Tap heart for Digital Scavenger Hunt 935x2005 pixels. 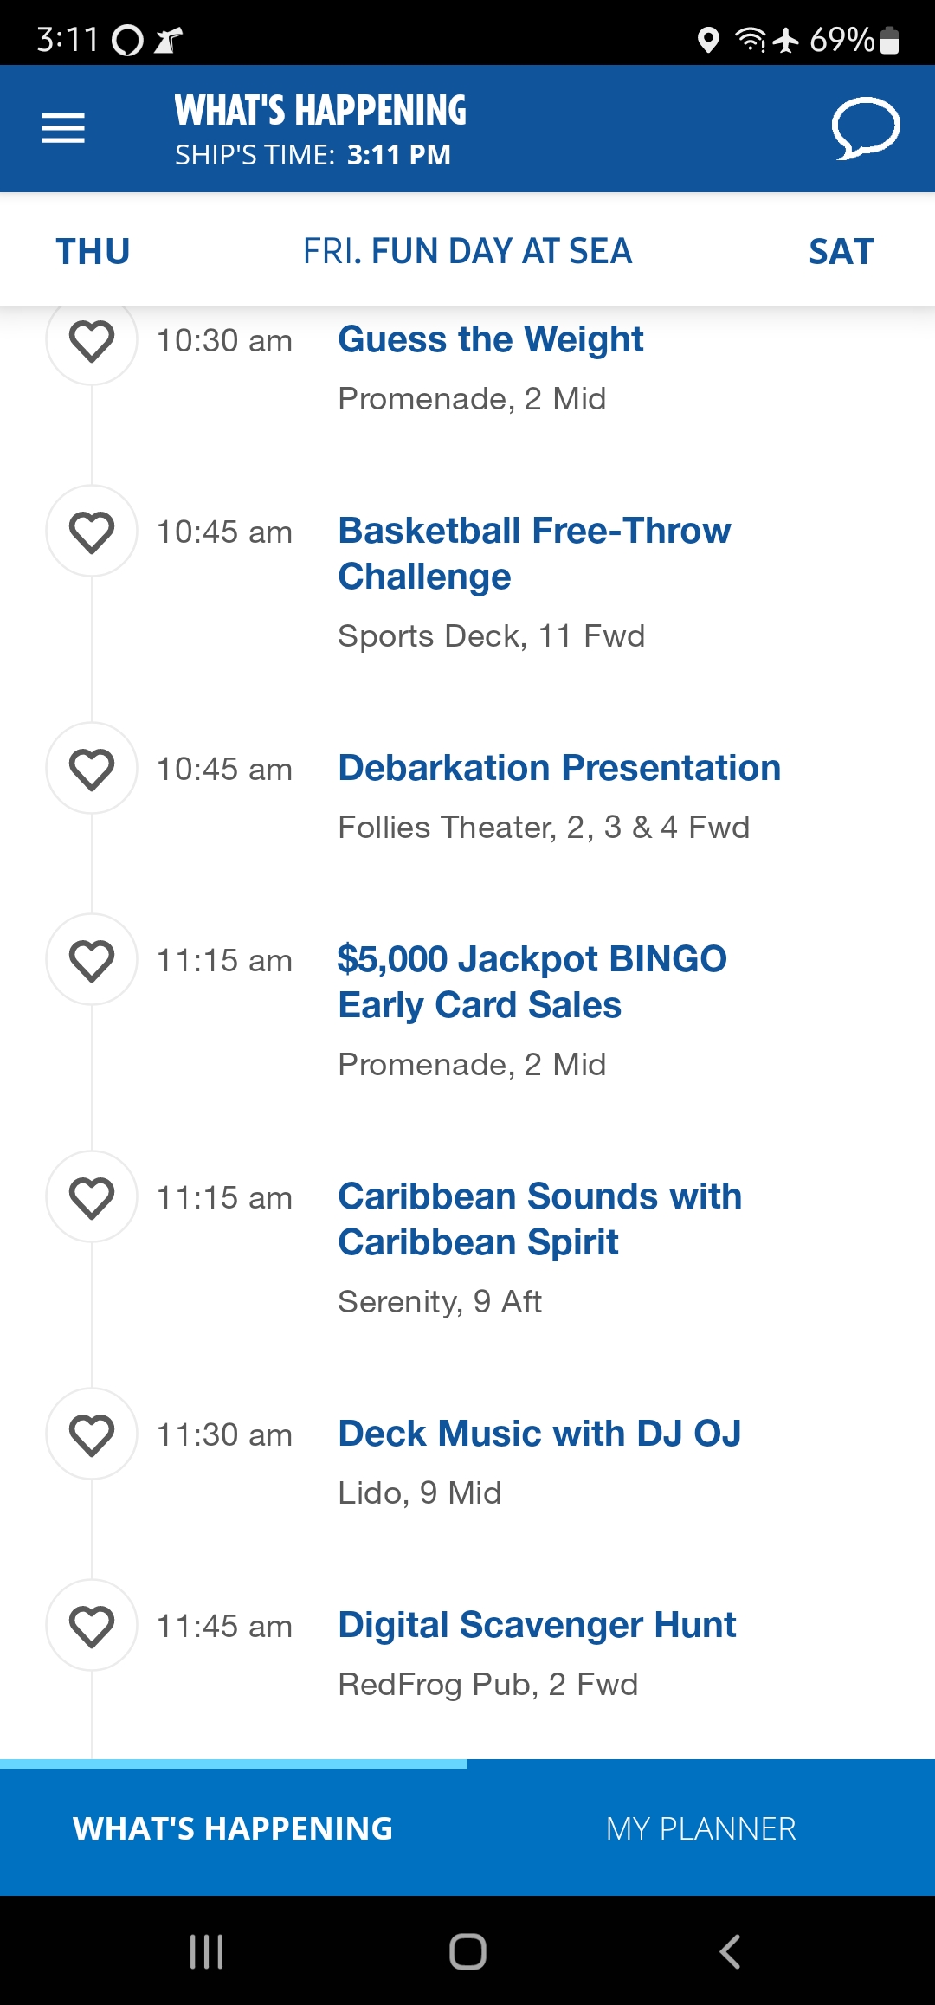click(92, 1626)
